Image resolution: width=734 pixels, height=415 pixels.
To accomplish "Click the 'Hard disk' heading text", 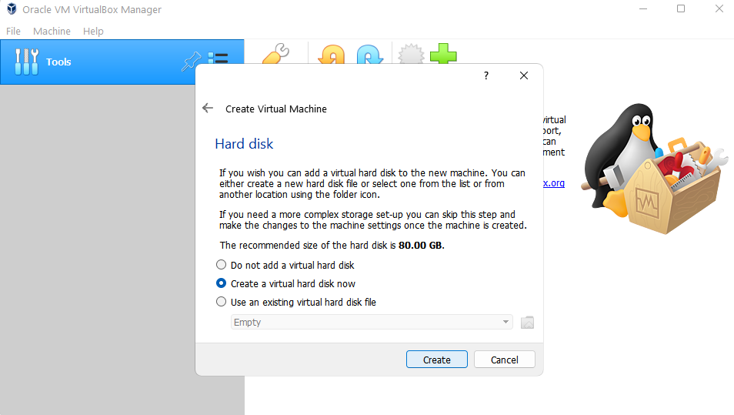I will (x=244, y=144).
